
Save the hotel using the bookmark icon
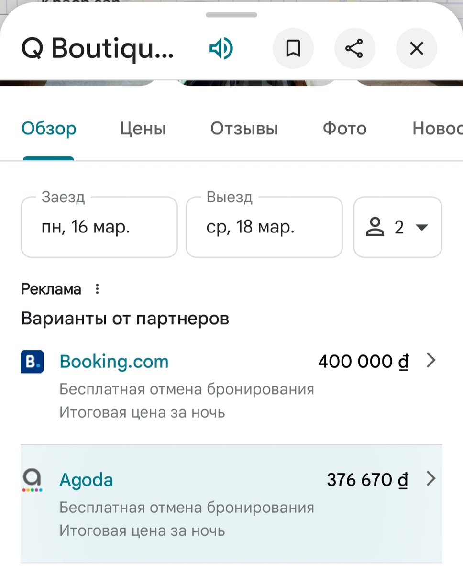click(293, 48)
